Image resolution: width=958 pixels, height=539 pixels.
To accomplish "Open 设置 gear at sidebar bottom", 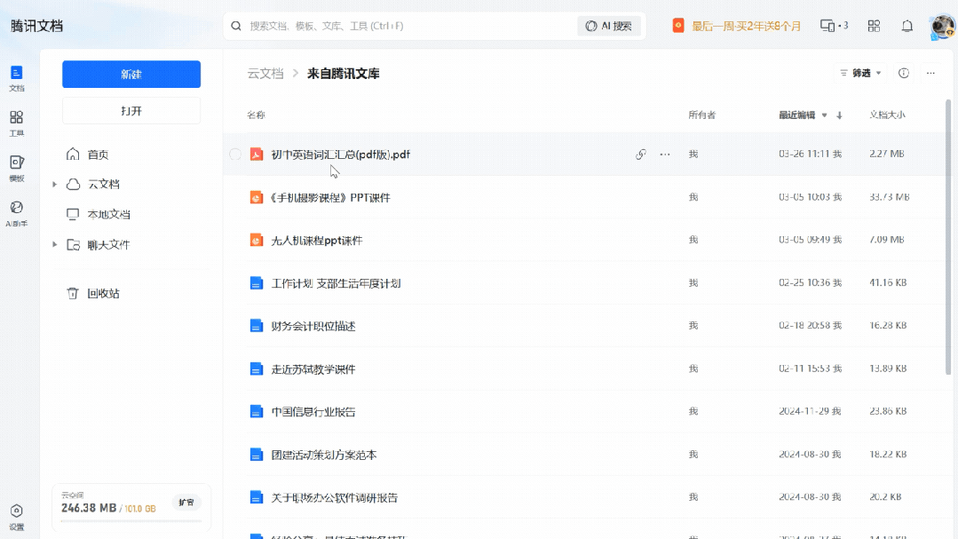I will 17,517.
